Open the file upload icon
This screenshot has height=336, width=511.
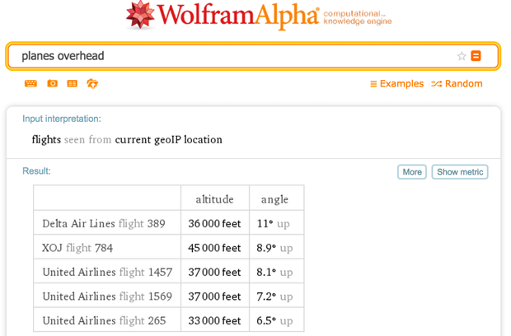92,84
